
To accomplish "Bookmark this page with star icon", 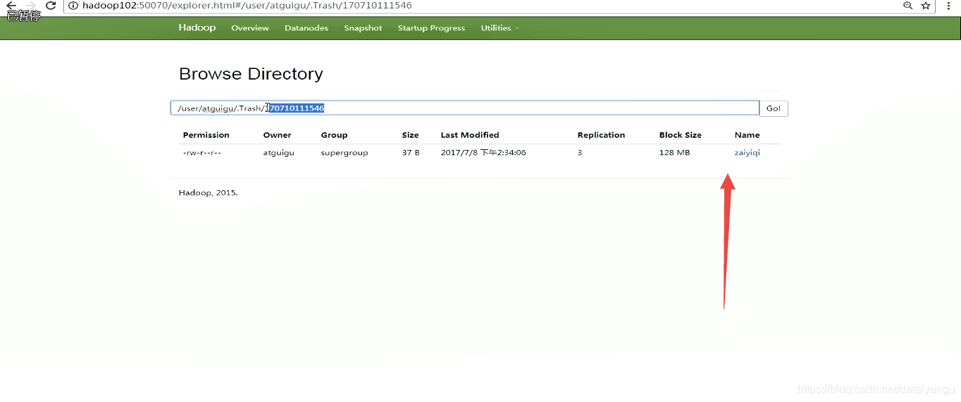I will 926,6.
